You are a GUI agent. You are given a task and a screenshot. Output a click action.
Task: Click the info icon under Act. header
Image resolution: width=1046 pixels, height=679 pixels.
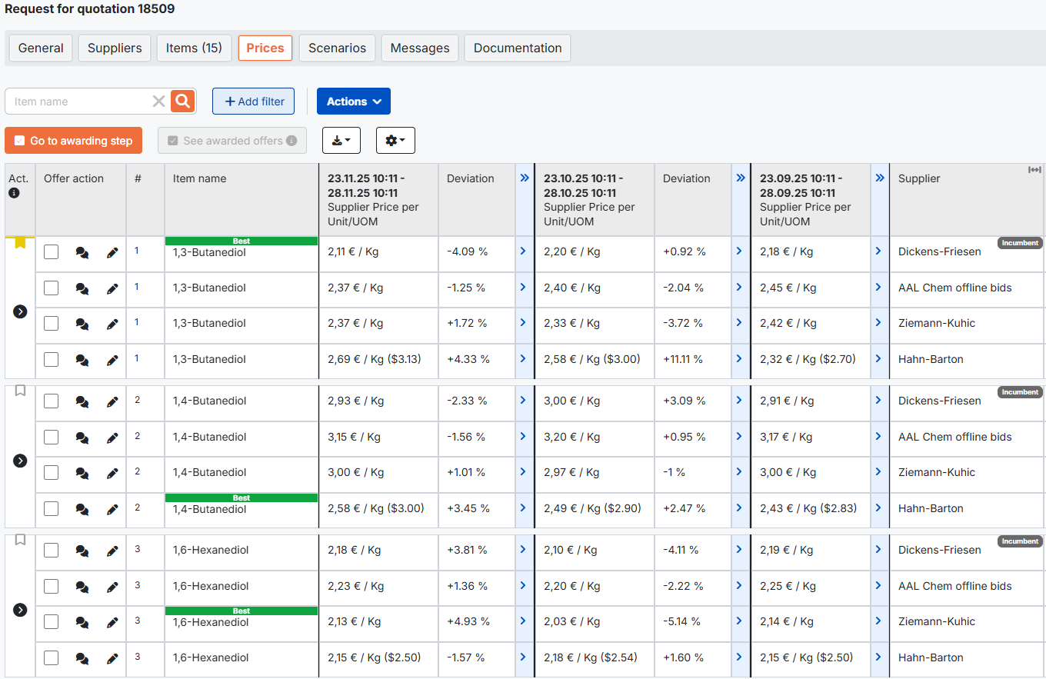point(14,193)
